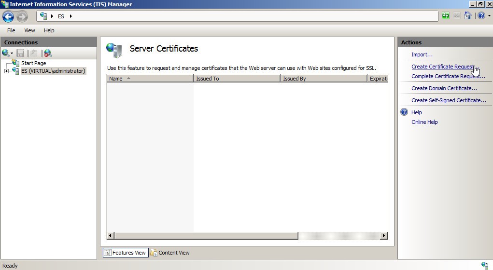Open dropdown arrow after ES in address bar

click(70, 16)
